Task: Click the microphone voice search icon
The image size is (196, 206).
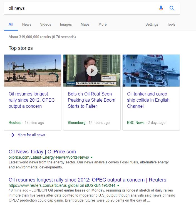Action: tap(161, 8)
